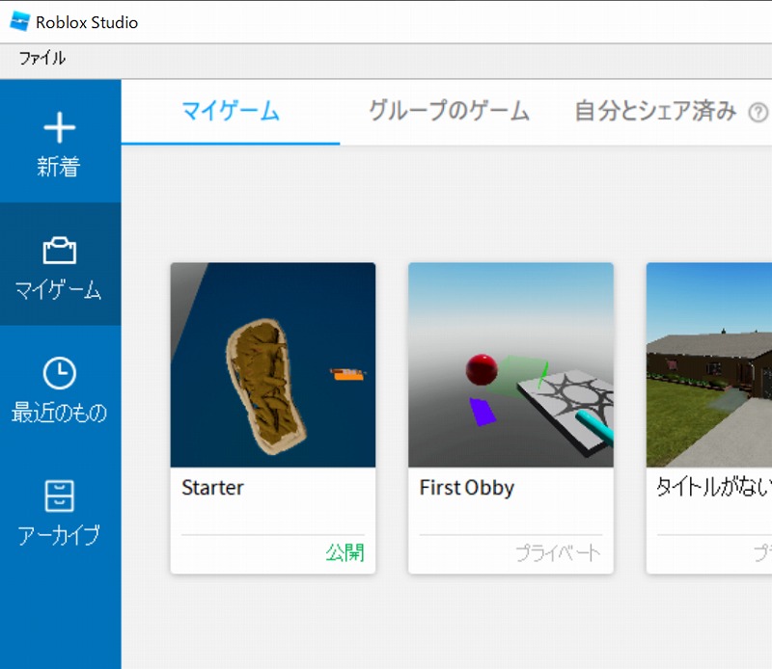Click the 公開 status on Starter
Image resolution: width=772 pixels, height=669 pixels.
pos(345,553)
